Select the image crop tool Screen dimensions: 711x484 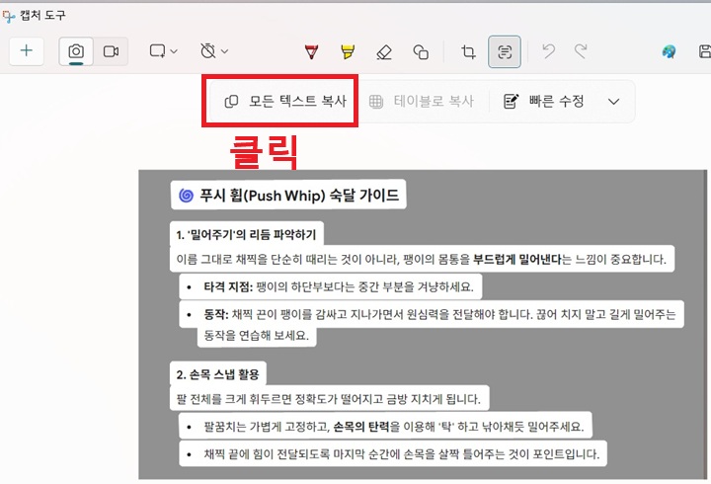[x=468, y=51]
